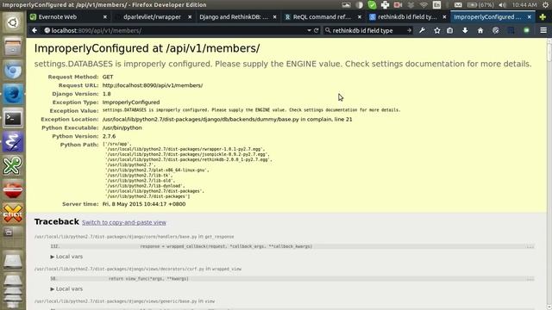Image resolution: width=552 pixels, height=310 pixels.
Task: Close the ReQL command reference tab
Action: pyautogui.click(x=360, y=17)
